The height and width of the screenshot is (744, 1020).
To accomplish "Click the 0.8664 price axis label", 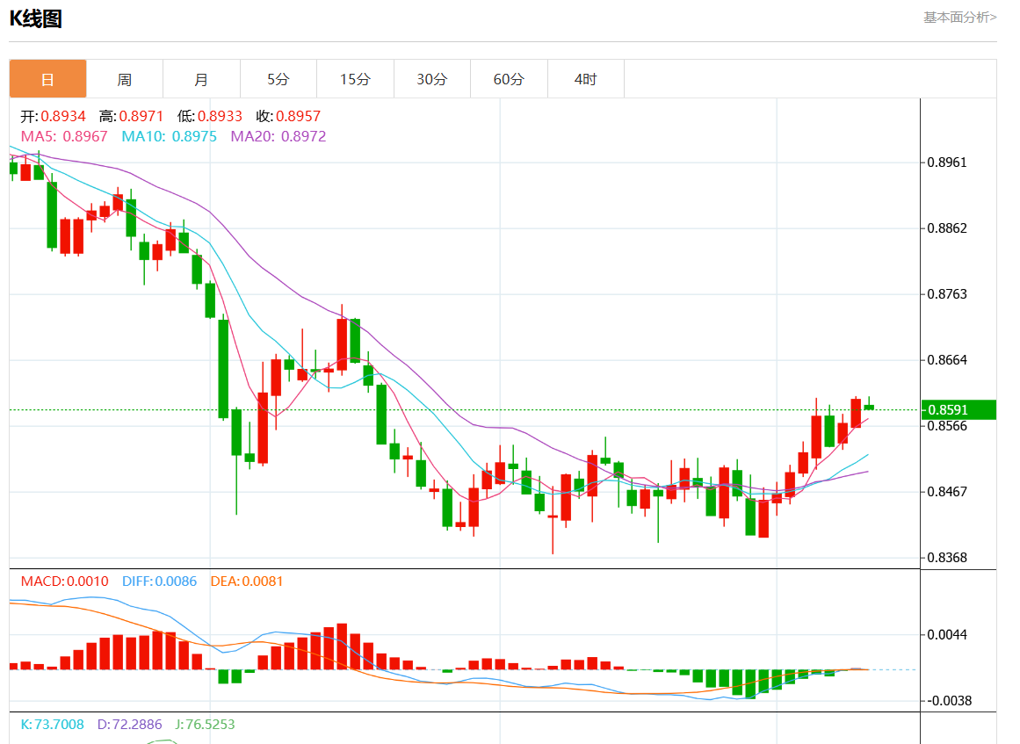I will 947,359.
